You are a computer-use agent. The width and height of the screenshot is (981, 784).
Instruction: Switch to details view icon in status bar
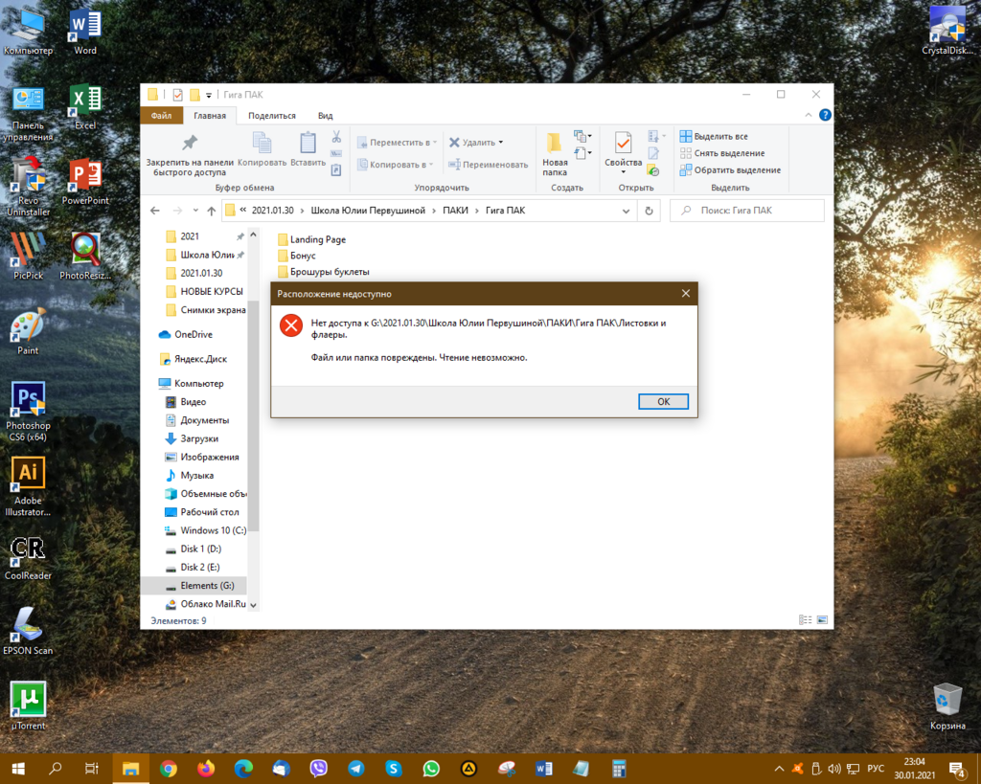(x=805, y=620)
